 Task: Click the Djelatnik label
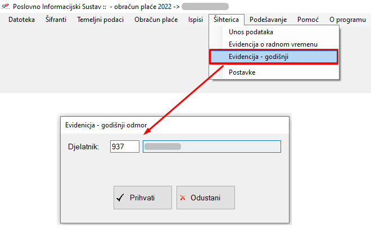82,147
